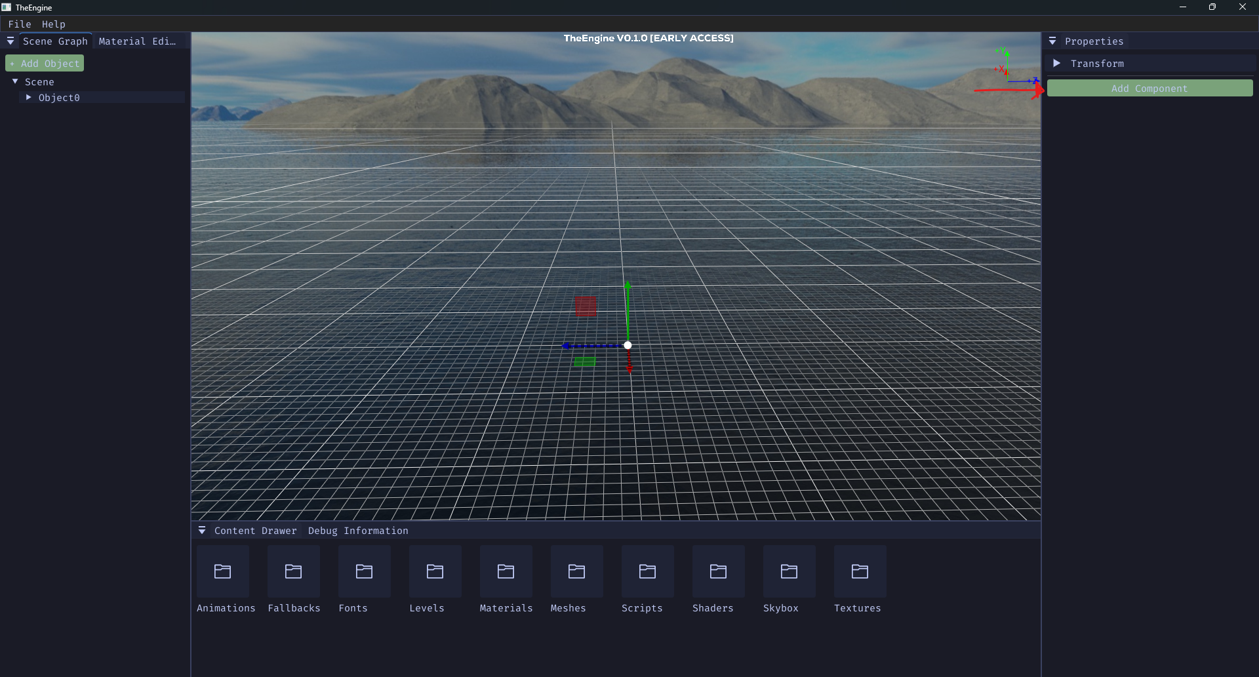This screenshot has height=677, width=1259.
Task: Select the Scene Graph tab
Action: (x=55, y=41)
